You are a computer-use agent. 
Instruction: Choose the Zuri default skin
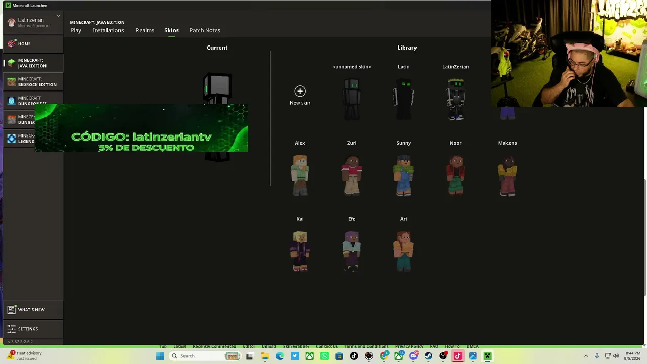352,175
